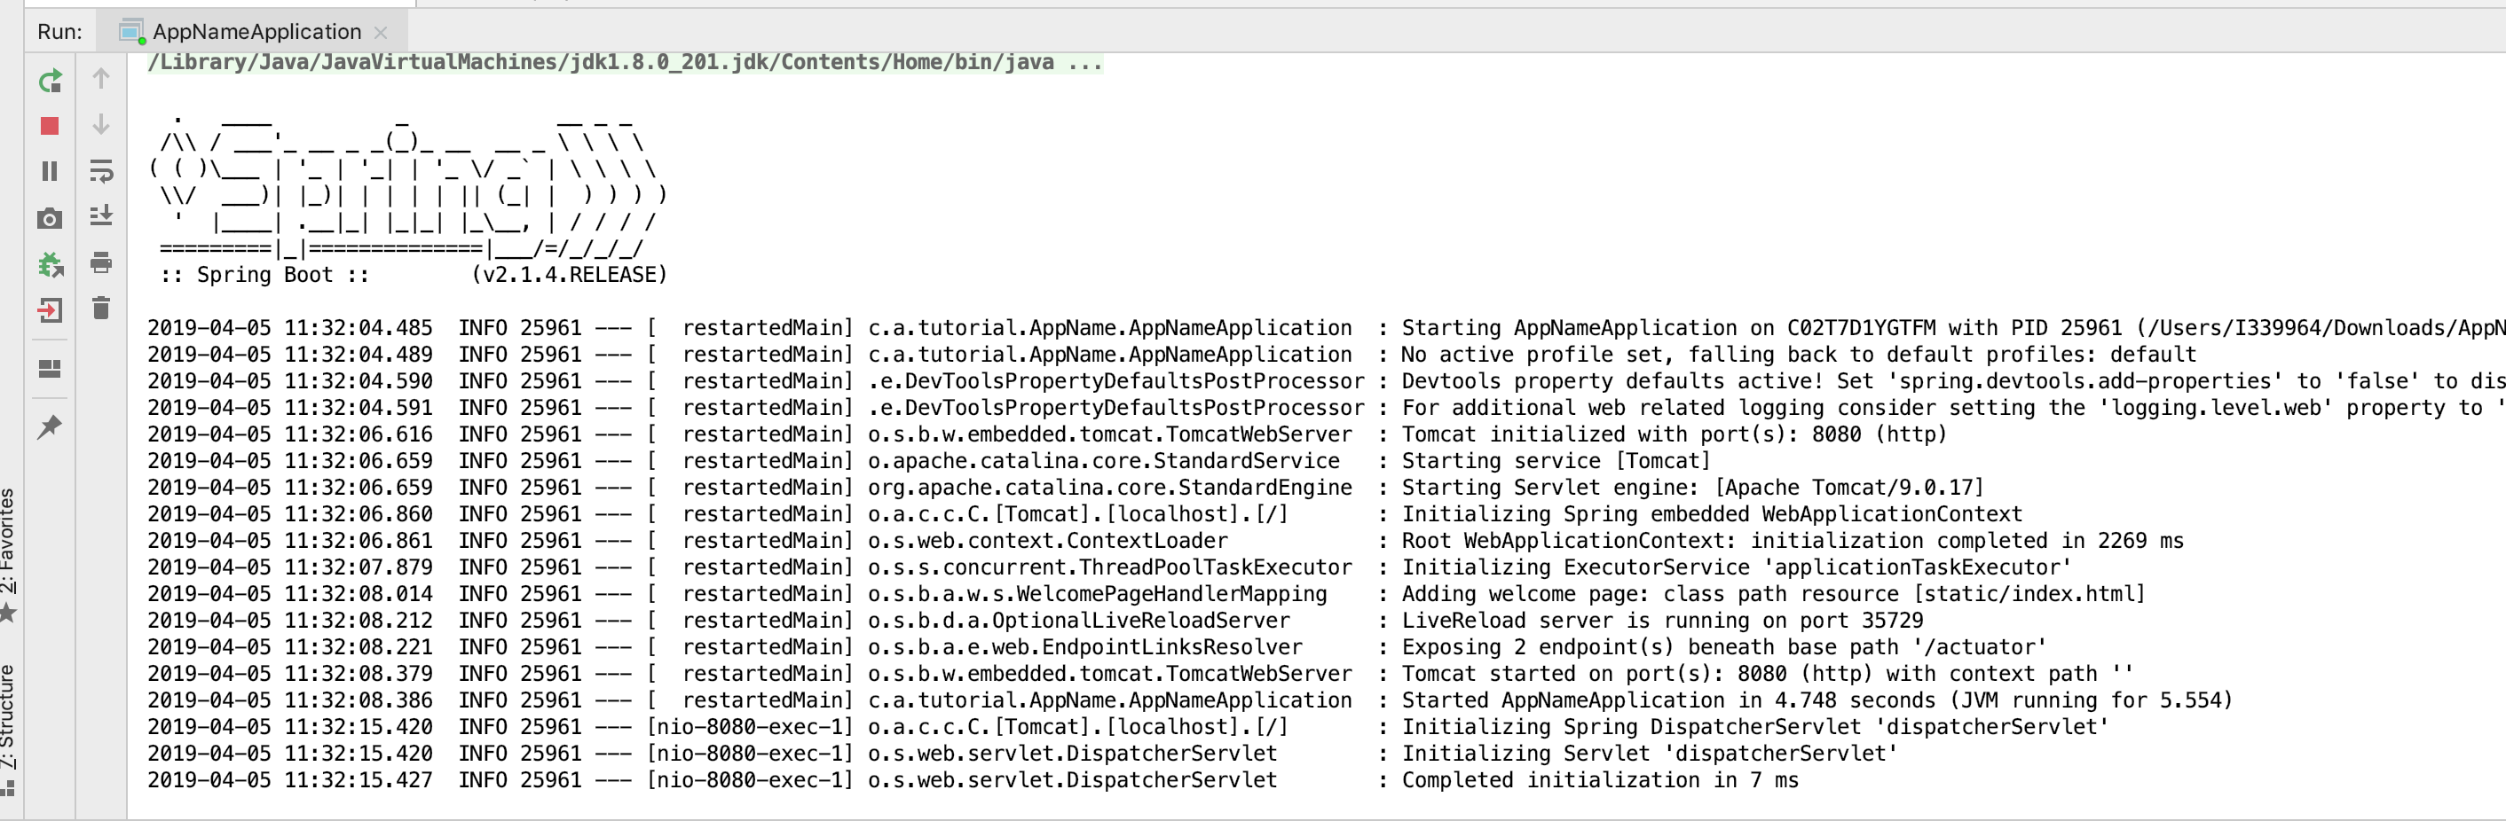
Task: Close the AppNameApplication run tab
Action: click(x=382, y=32)
